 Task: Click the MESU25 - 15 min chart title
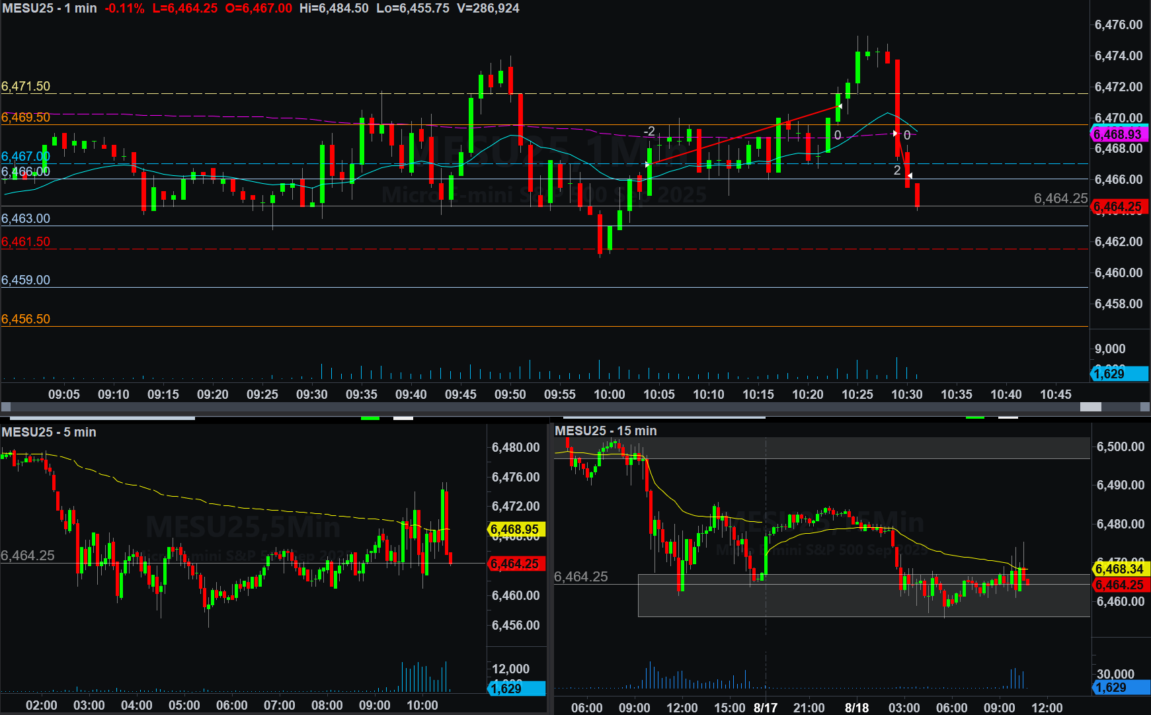(606, 431)
